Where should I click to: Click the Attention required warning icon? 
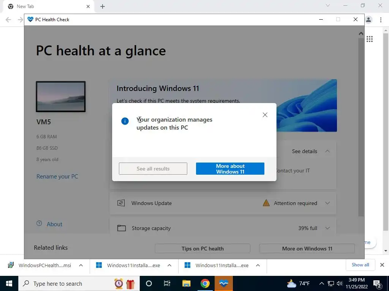266,203
